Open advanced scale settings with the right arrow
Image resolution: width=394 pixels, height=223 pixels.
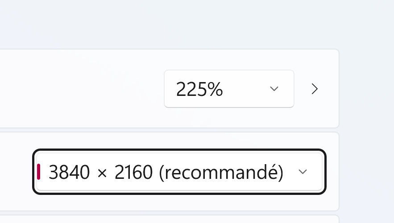[315, 89]
